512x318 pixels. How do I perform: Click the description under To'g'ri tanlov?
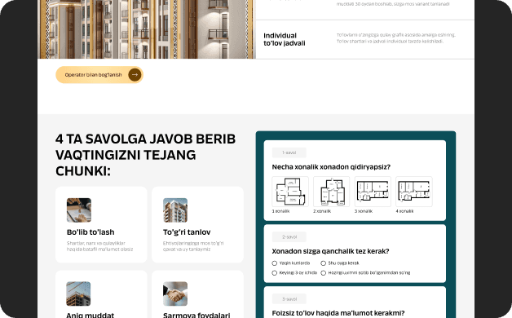(x=193, y=246)
